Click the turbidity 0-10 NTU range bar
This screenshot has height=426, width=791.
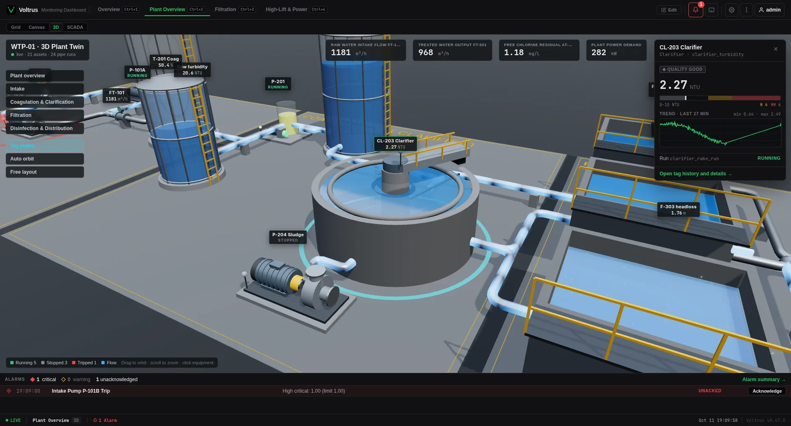tap(720, 98)
